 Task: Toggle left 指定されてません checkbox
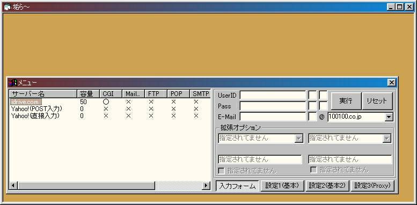point(221,171)
